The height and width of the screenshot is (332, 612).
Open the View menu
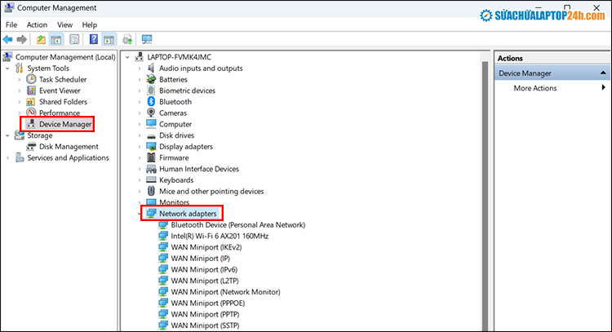(x=64, y=24)
